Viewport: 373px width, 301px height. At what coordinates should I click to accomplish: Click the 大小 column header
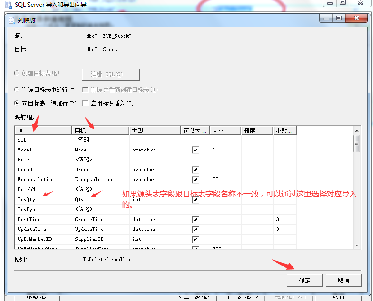coord(225,131)
